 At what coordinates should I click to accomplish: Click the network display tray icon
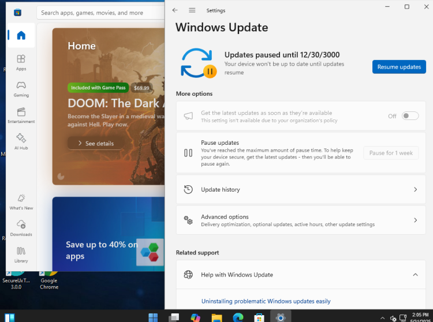pyautogui.click(x=403, y=318)
